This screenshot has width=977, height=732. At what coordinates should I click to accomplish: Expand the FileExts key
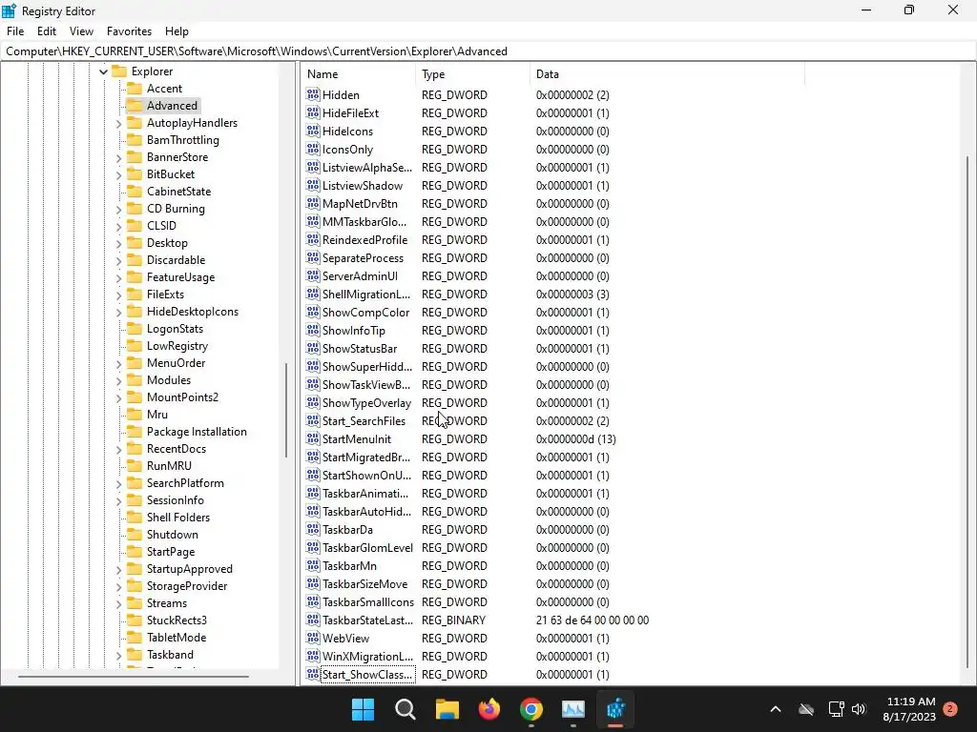coord(118,295)
